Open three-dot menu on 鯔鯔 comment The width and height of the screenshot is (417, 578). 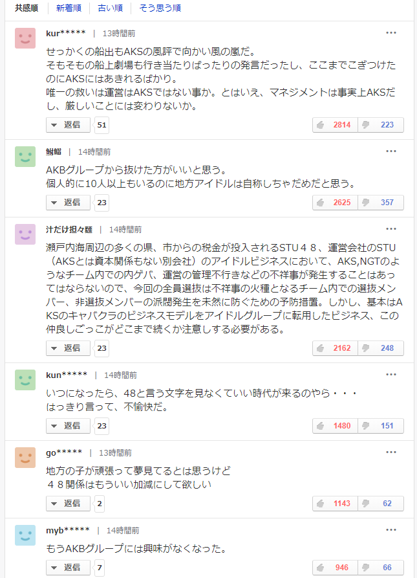point(391,151)
